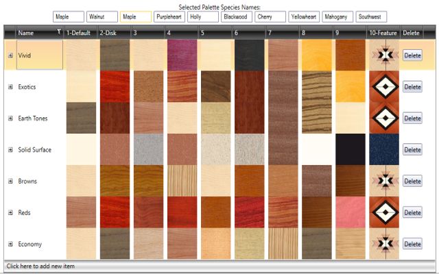Expand the Vivid palette row
The height and width of the screenshot is (274, 439).
[10, 55]
